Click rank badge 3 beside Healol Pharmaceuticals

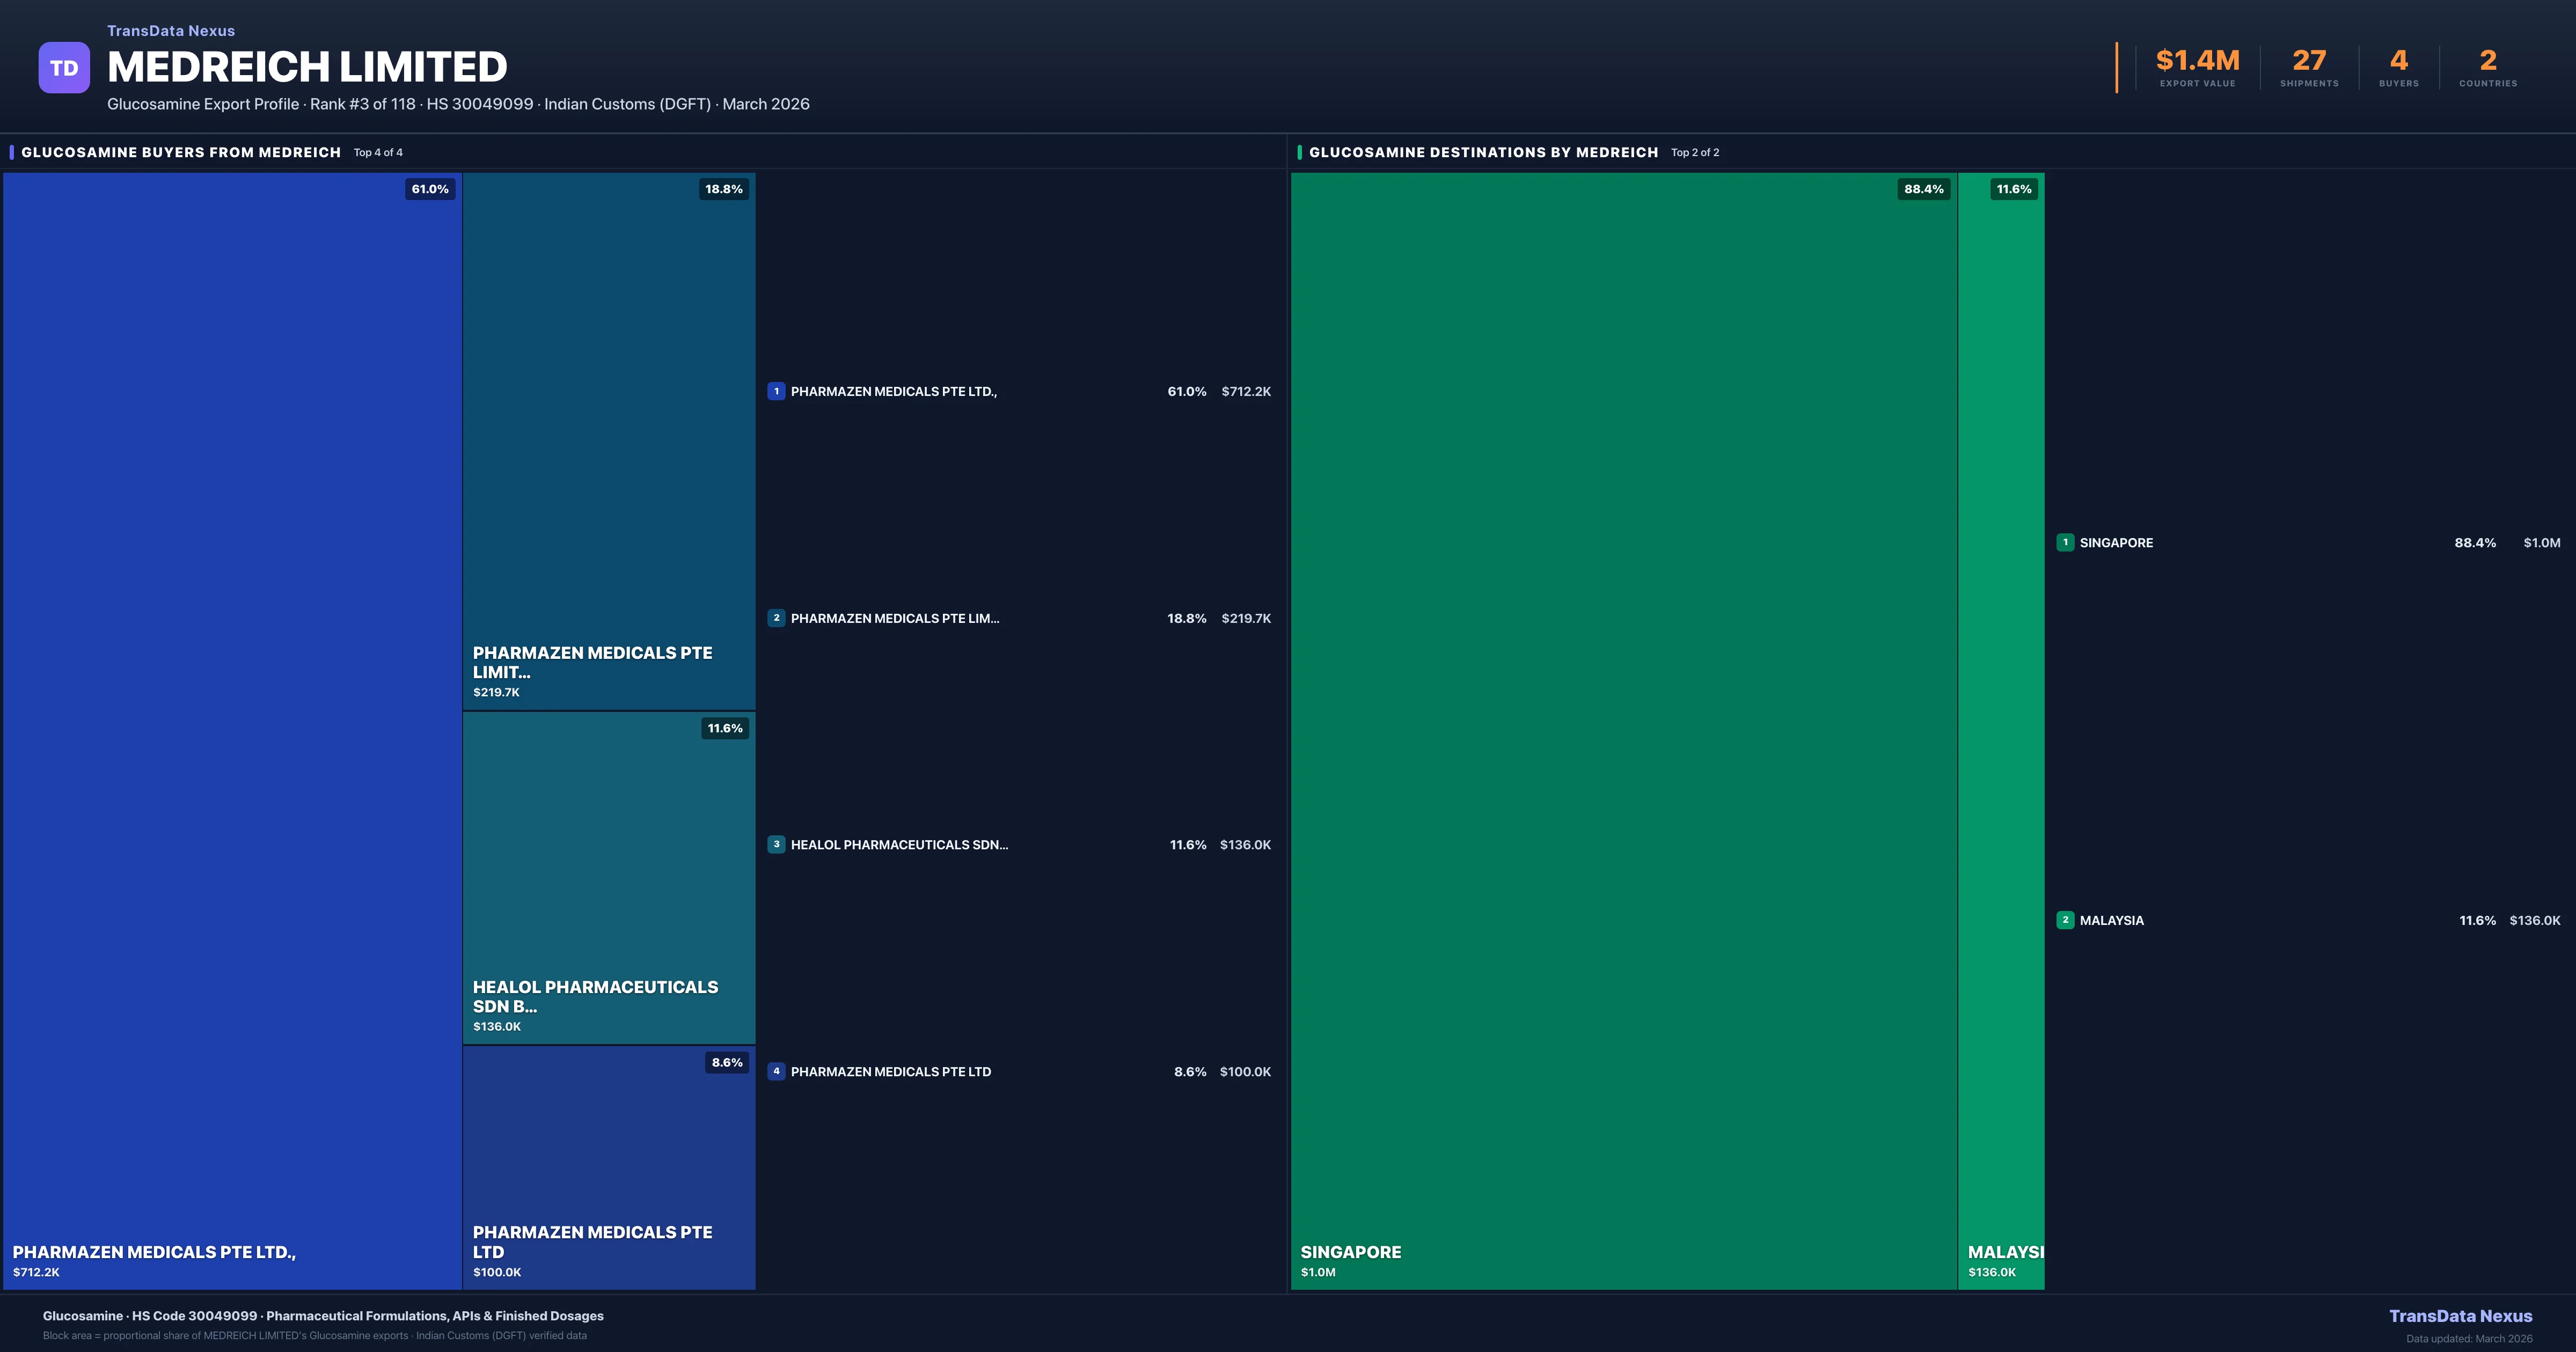coord(776,845)
